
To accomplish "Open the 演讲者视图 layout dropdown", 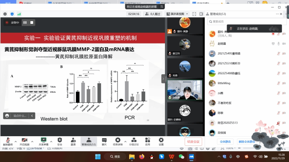I will (177, 14).
